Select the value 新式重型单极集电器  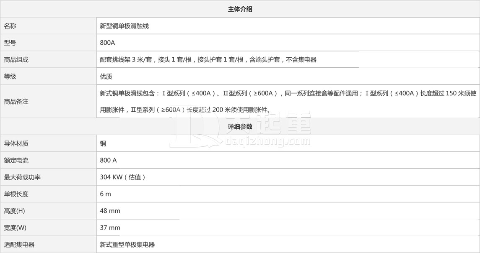click(x=127, y=245)
